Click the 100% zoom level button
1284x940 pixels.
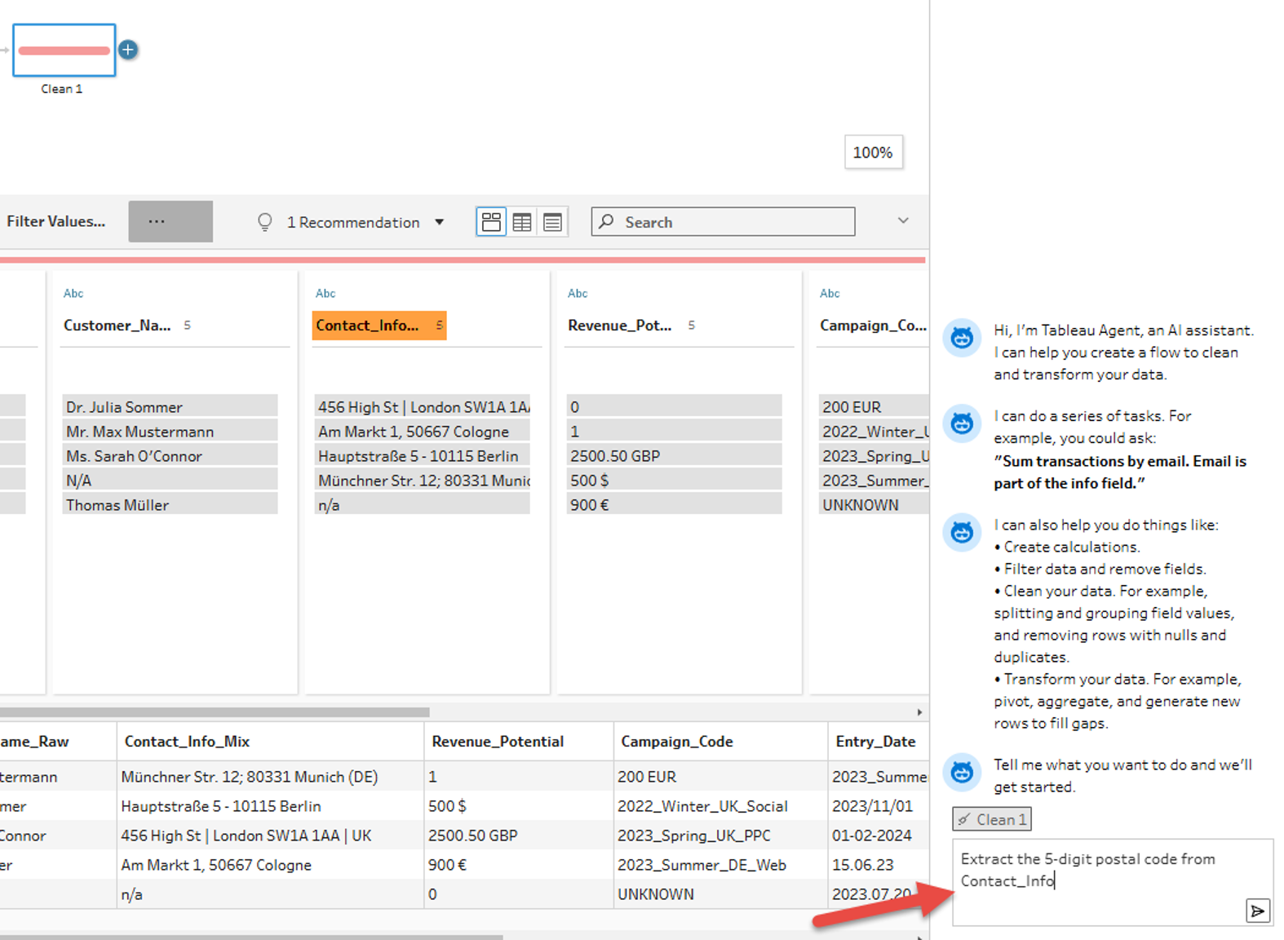click(873, 153)
